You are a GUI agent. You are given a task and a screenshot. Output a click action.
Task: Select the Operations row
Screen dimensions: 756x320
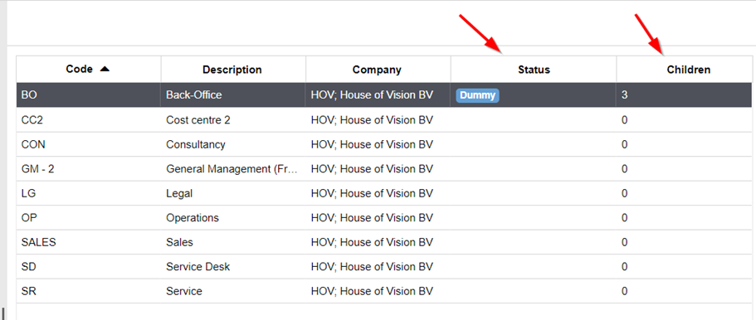[384, 218]
